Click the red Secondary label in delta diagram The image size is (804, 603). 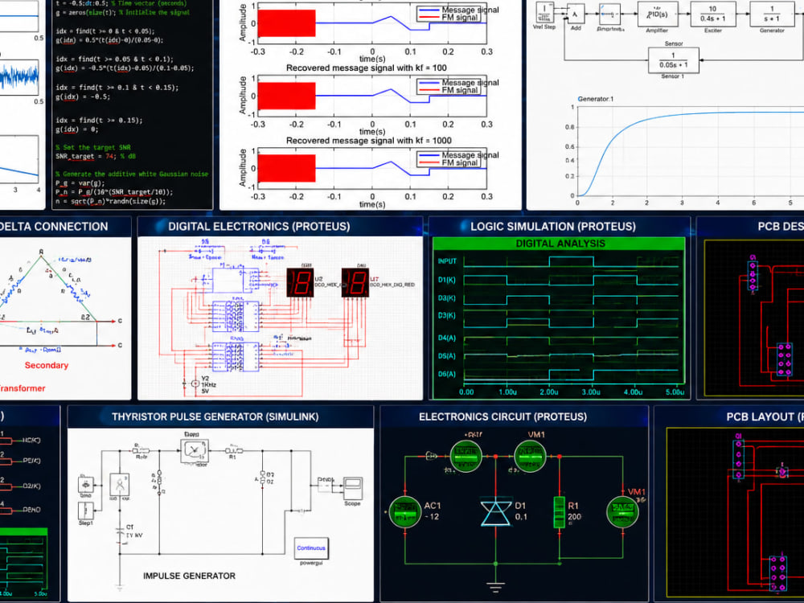[47, 365]
